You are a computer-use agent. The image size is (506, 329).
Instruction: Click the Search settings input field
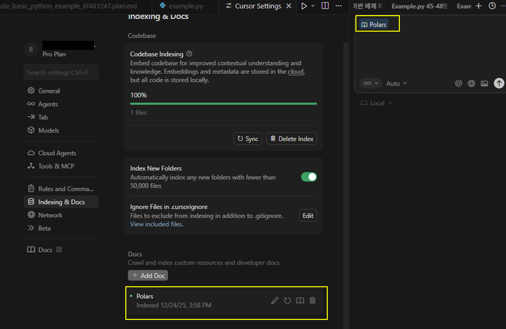tap(61, 72)
